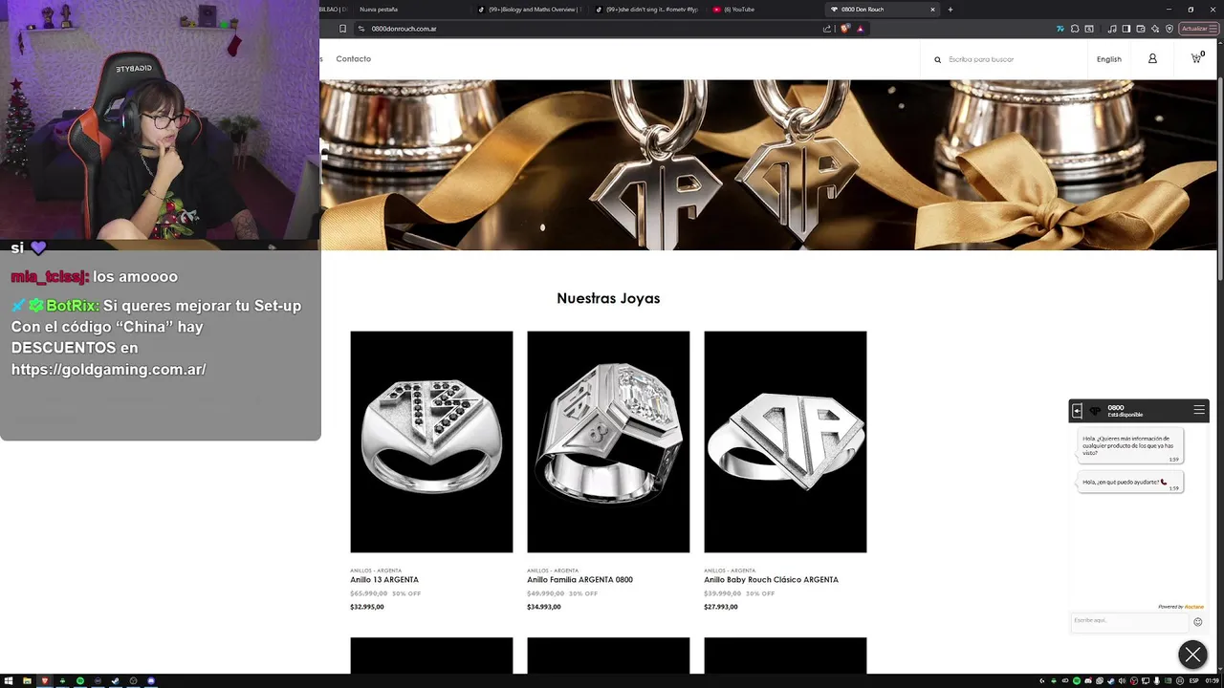Screen dimensions: 1224x688
Task: Click the chat exit door icon
Action: 1077,411
